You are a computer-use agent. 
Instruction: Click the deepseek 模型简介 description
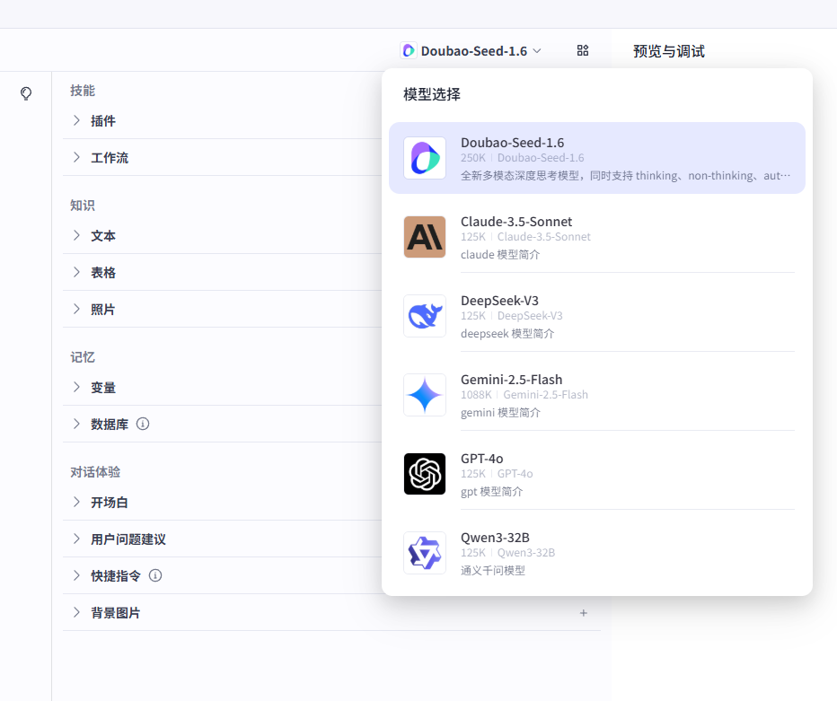(507, 333)
